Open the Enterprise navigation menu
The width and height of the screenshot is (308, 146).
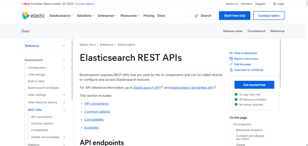click(107, 16)
